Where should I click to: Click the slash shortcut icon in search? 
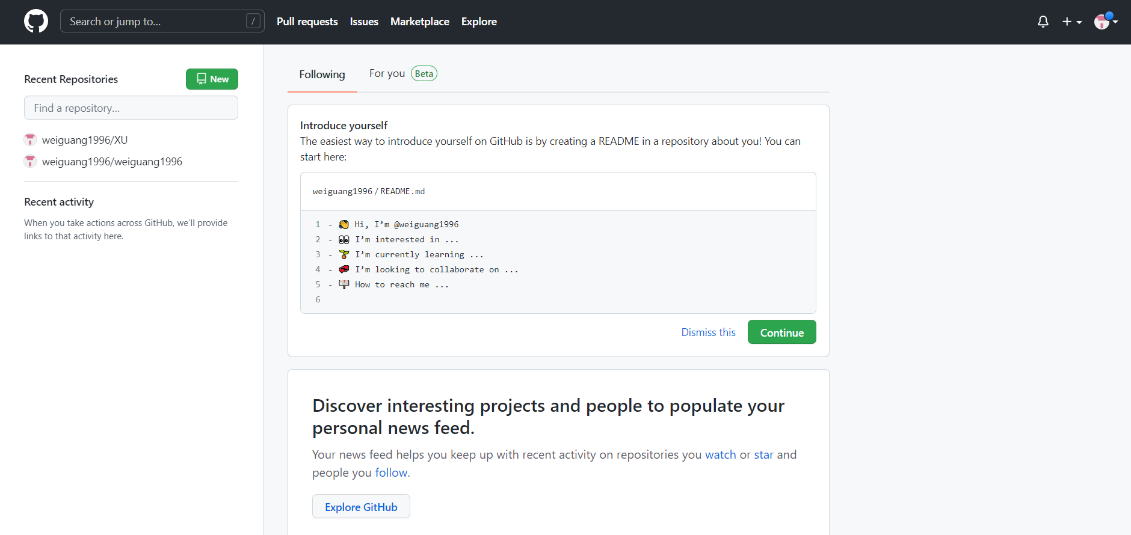253,22
